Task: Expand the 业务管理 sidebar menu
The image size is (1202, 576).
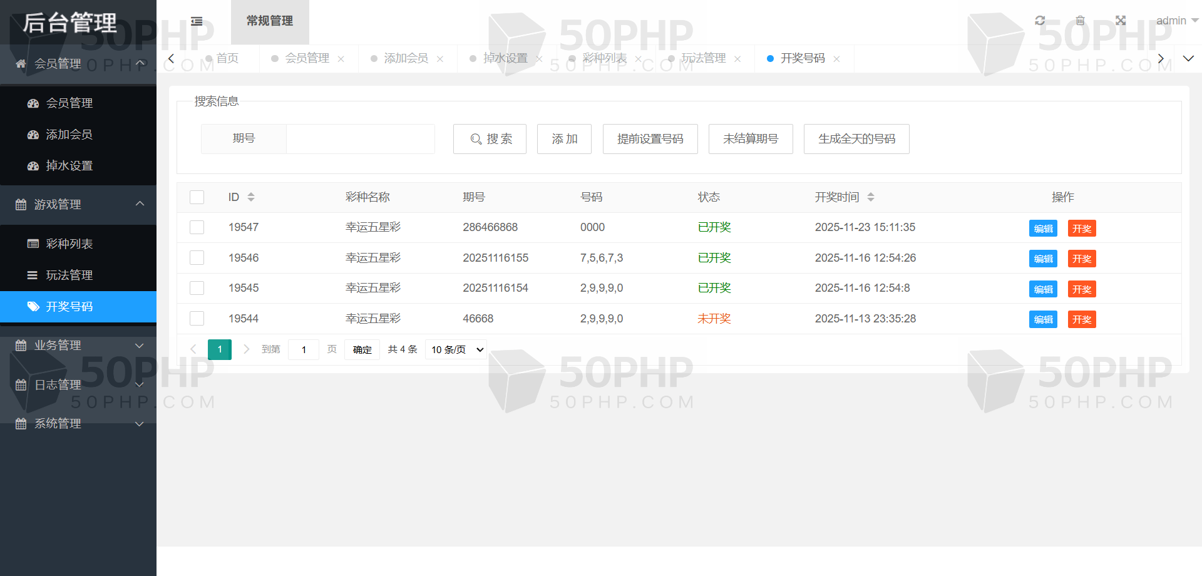Action: (78, 346)
